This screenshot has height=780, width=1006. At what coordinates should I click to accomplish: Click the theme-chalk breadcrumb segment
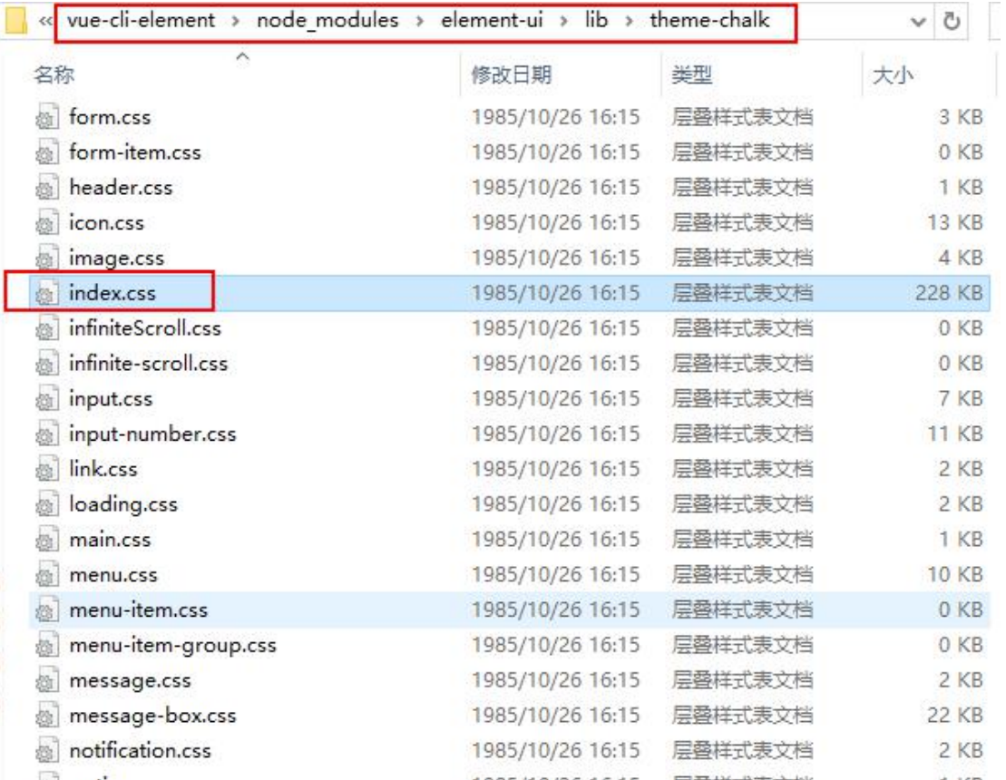(709, 21)
